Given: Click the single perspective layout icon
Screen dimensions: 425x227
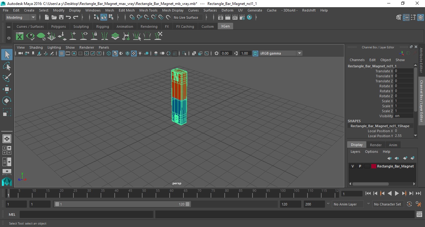Looking at the screenshot, I should click(7, 139).
